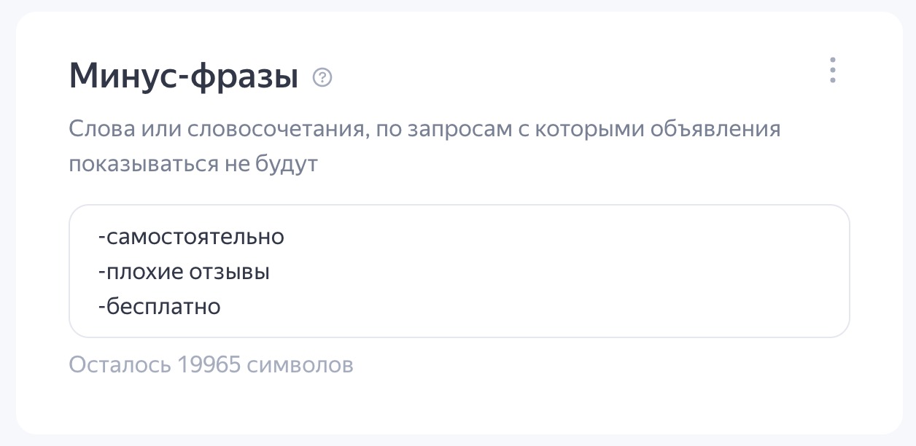Image resolution: width=916 pixels, height=446 pixels.
Task: Select the phrase -самостоятельно
Action: click(192, 236)
